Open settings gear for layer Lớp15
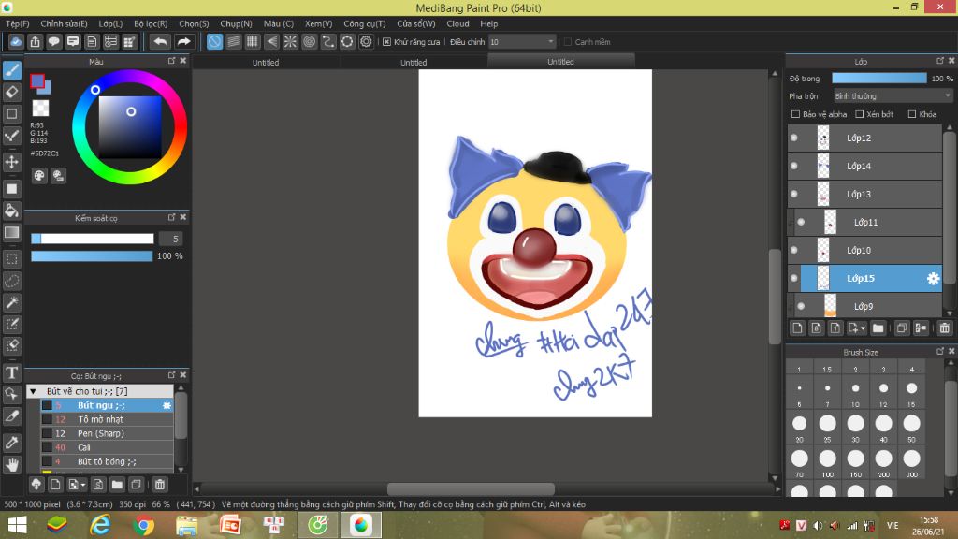 tap(933, 279)
